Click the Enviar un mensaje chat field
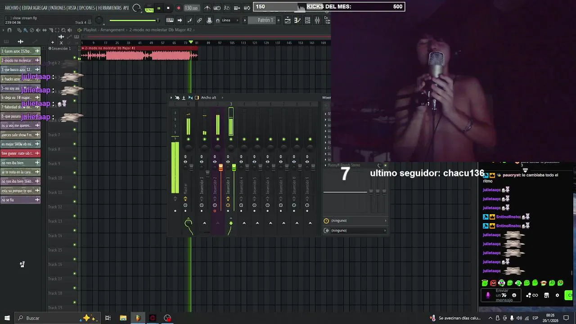The height and width of the screenshot is (324, 576). (x=502, y=295)
